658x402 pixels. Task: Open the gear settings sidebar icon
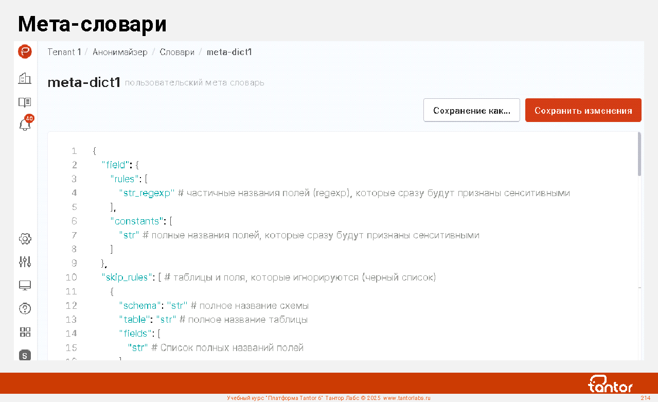25,239
